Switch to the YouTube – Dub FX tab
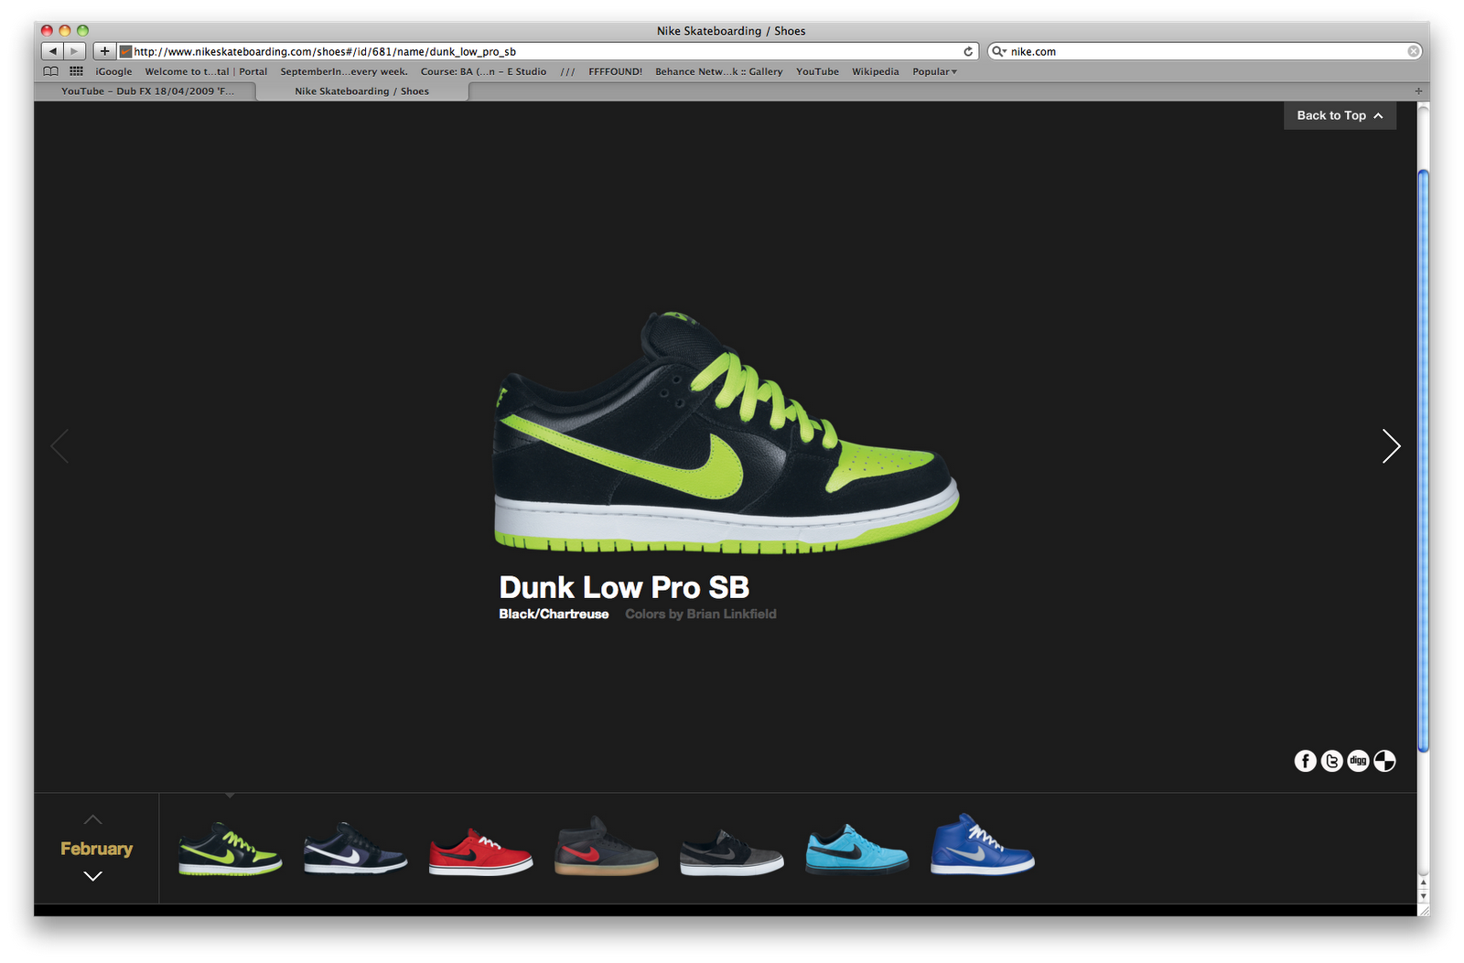1464x963 pixels. (x=146, y=91)
